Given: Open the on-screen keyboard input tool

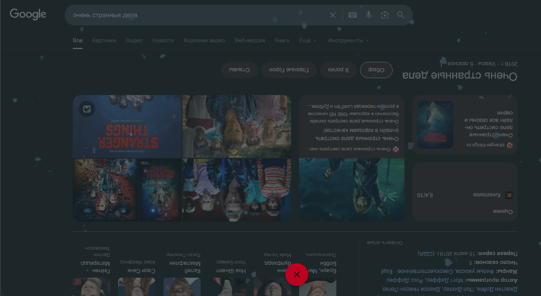Looking at the screenshot, I should [353, 15].
